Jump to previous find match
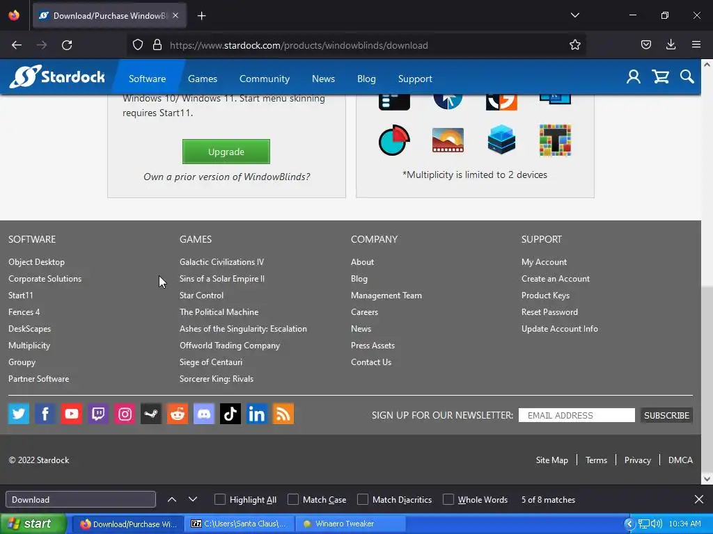 coord(172,499)
